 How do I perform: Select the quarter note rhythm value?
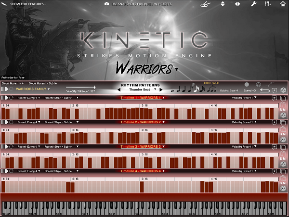184,89
